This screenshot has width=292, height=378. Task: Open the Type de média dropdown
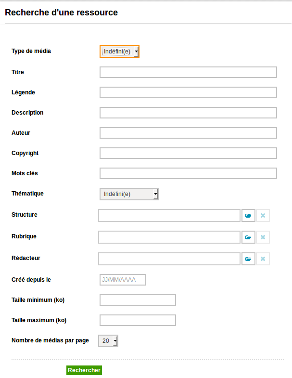tap(119, 52)
